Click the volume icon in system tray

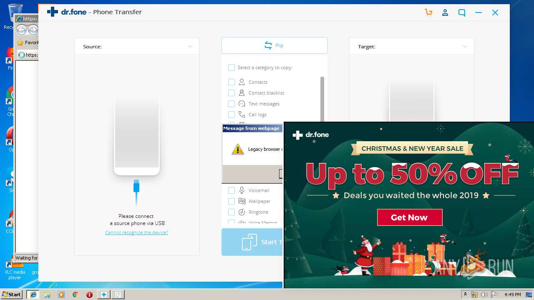pos(484,295)
